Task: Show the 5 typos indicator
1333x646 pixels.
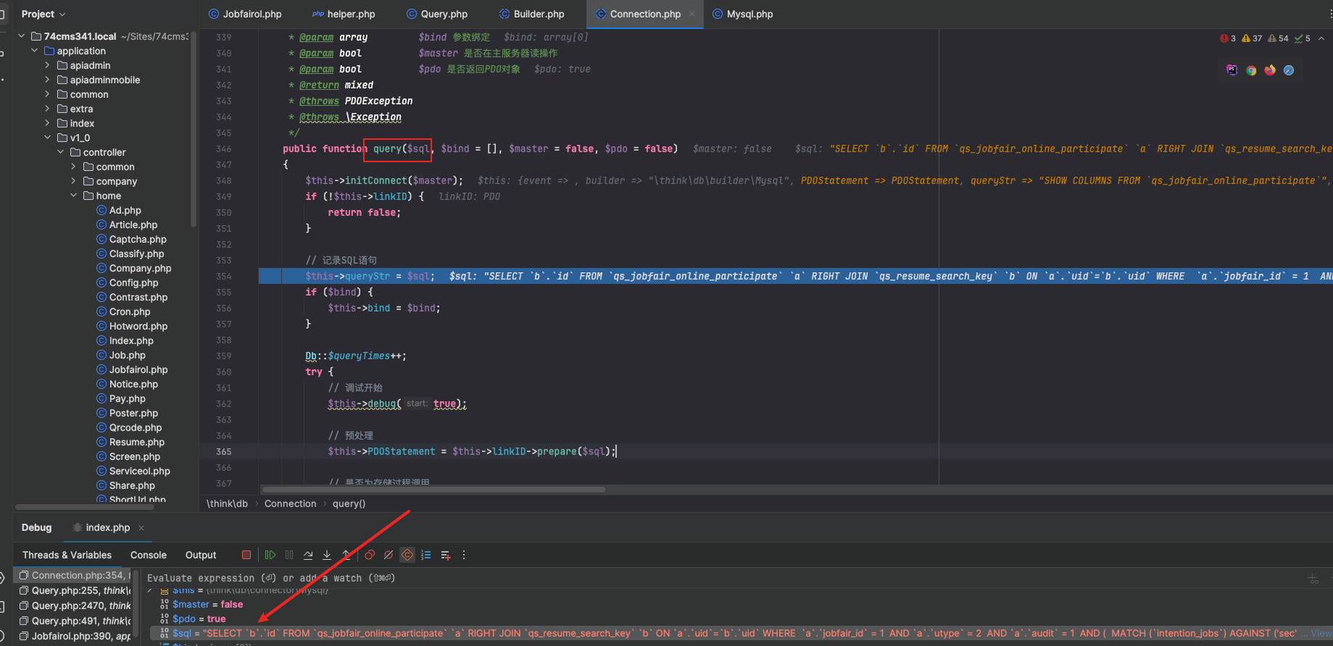Action: (1303, 38)
